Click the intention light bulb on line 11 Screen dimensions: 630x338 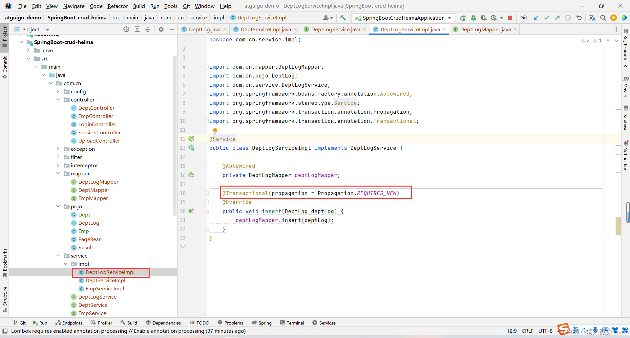click(215, 131)
